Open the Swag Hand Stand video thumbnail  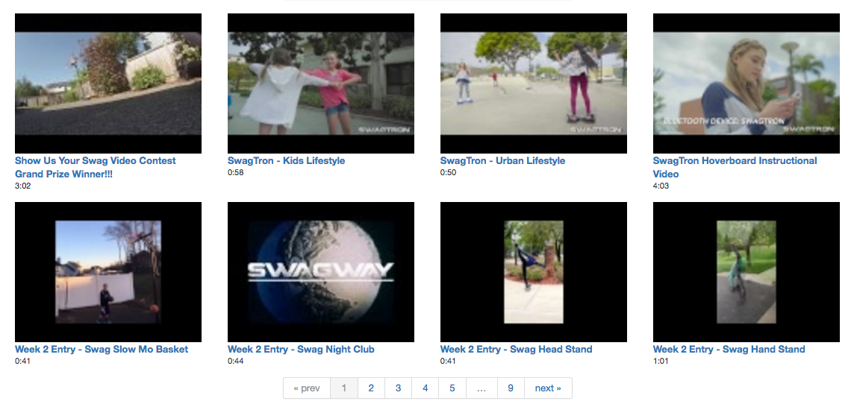747,272
